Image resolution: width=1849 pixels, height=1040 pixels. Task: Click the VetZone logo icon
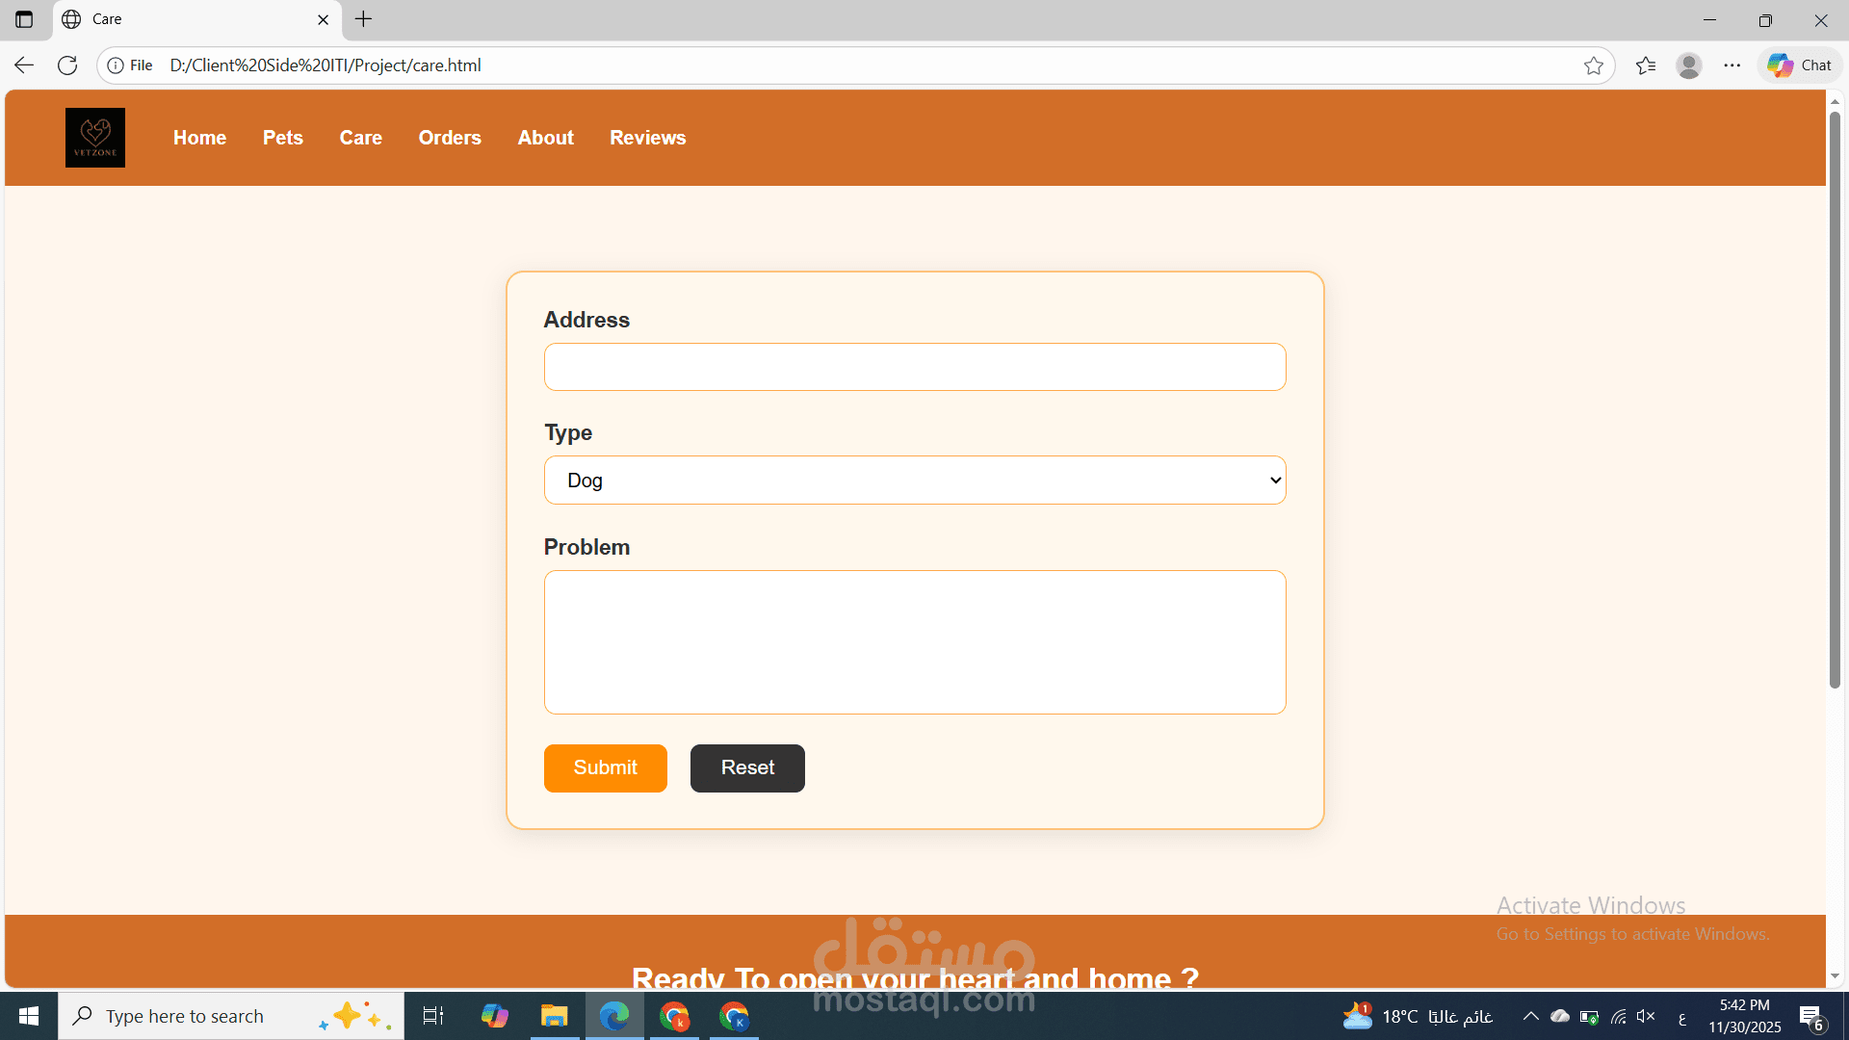(x=95, y=138)
